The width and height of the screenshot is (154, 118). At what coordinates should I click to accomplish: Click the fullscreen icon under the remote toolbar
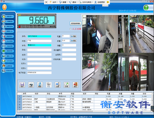105,5
